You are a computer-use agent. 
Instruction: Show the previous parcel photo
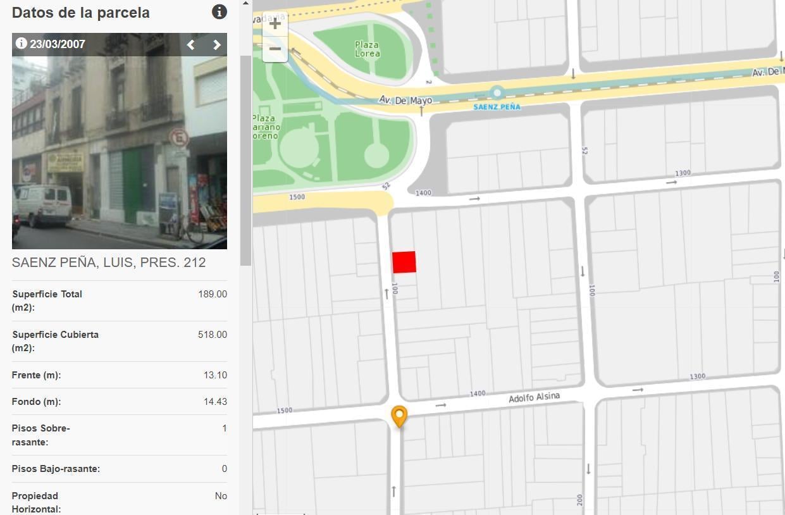(191, 44)
